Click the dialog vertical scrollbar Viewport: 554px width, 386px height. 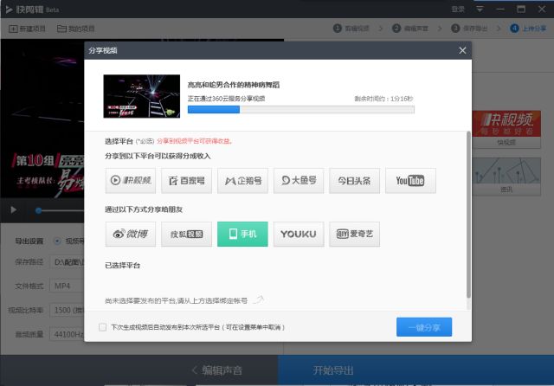click(x=468, y=215)
